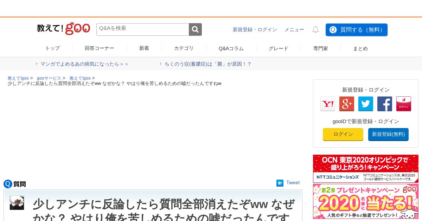Open マンガでよめるあの病気になったら link

click(x=84, y=64)
